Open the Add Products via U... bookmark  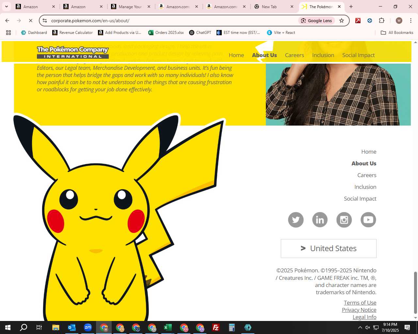(x=120, y=33)
